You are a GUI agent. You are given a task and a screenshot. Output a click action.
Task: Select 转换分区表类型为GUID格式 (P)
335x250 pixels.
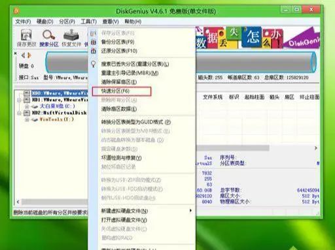coord(136,122)
